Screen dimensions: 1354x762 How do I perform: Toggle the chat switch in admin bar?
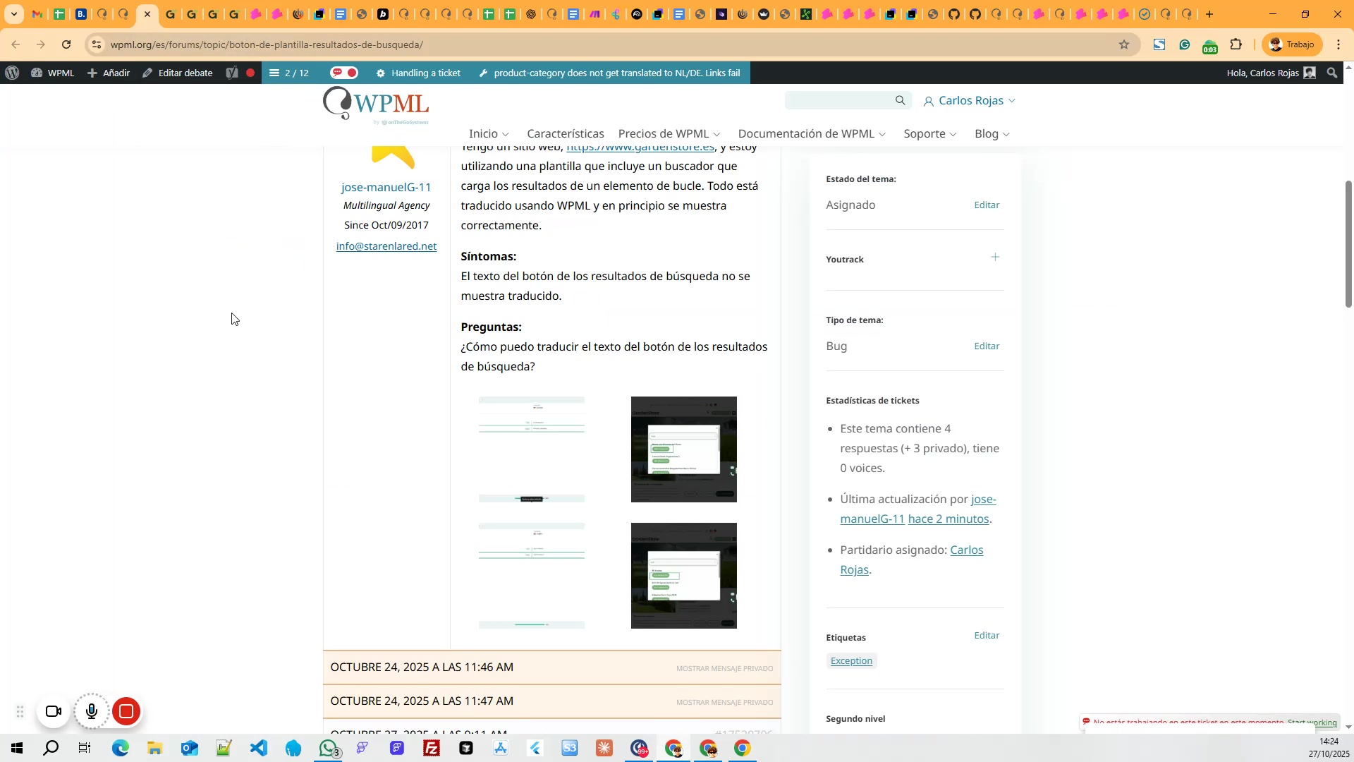pyautogui.click(x=345, y=73)
